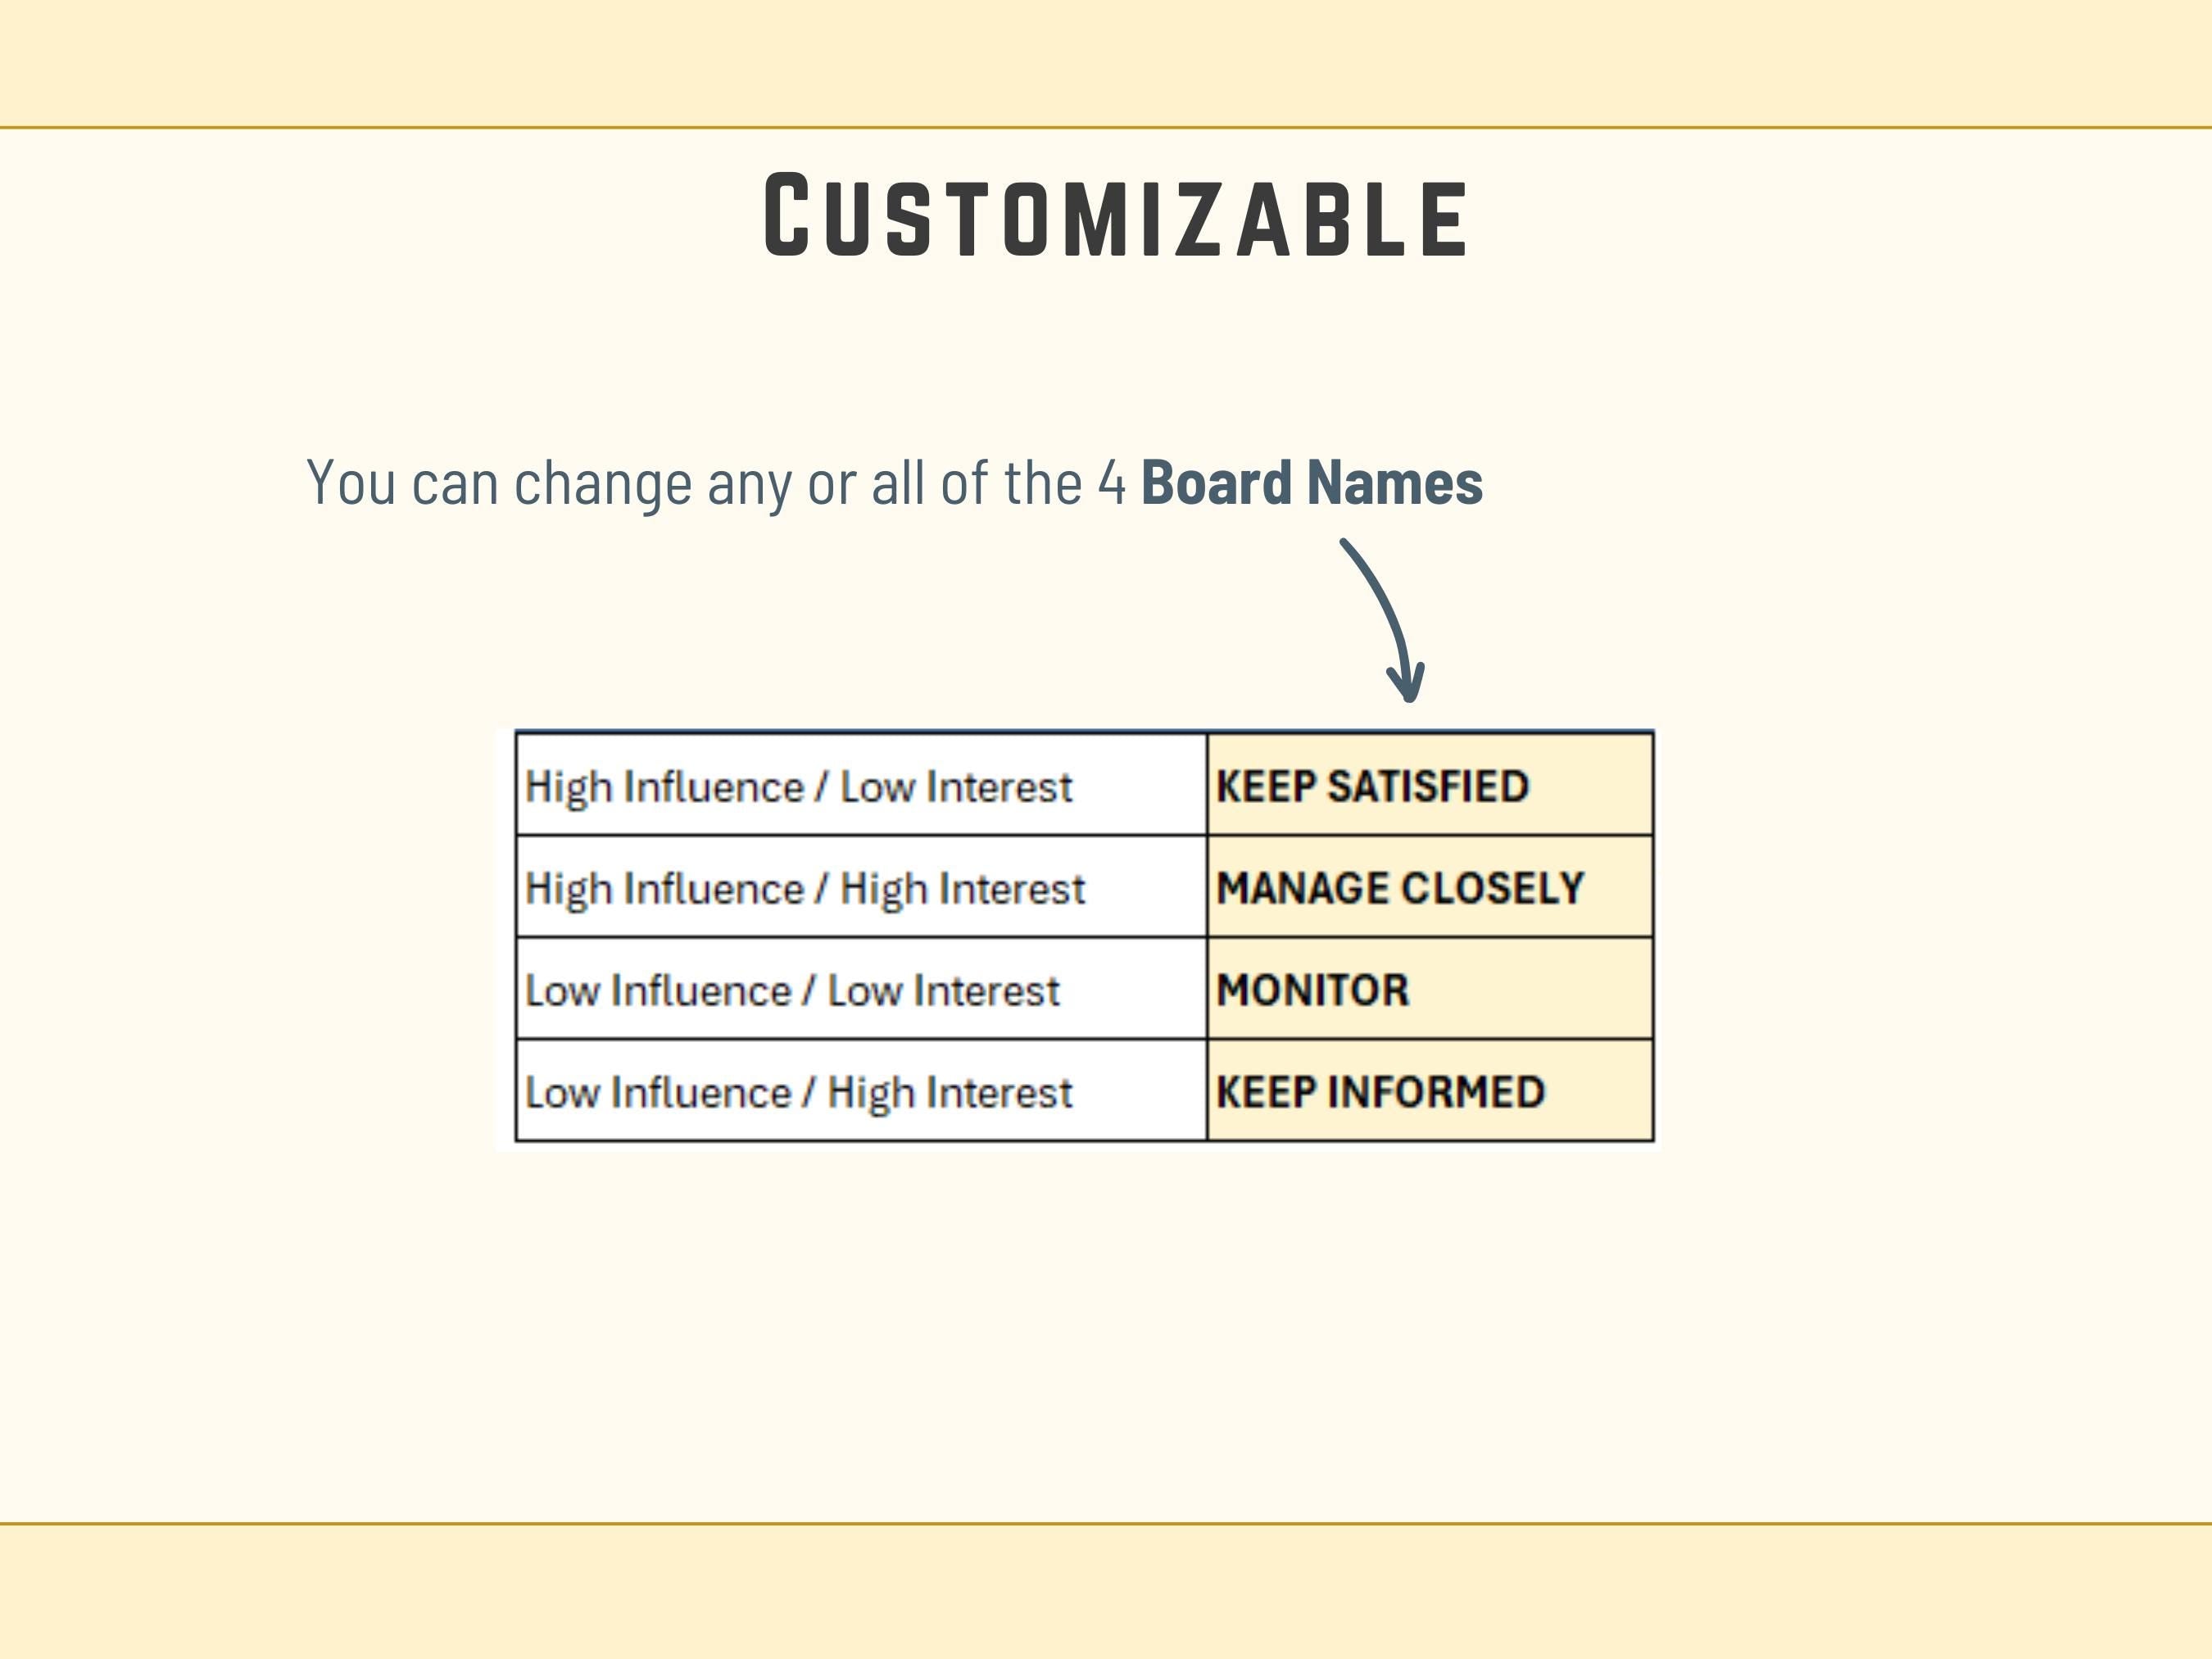Select the bold Board Names text
The width and height of the screenshot is (2212, 1659).
[1311, 483]
